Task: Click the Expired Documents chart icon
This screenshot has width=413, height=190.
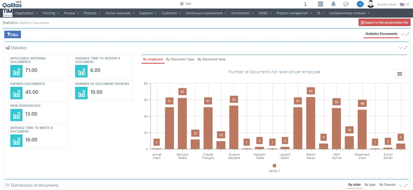Action: coord(16,93)
